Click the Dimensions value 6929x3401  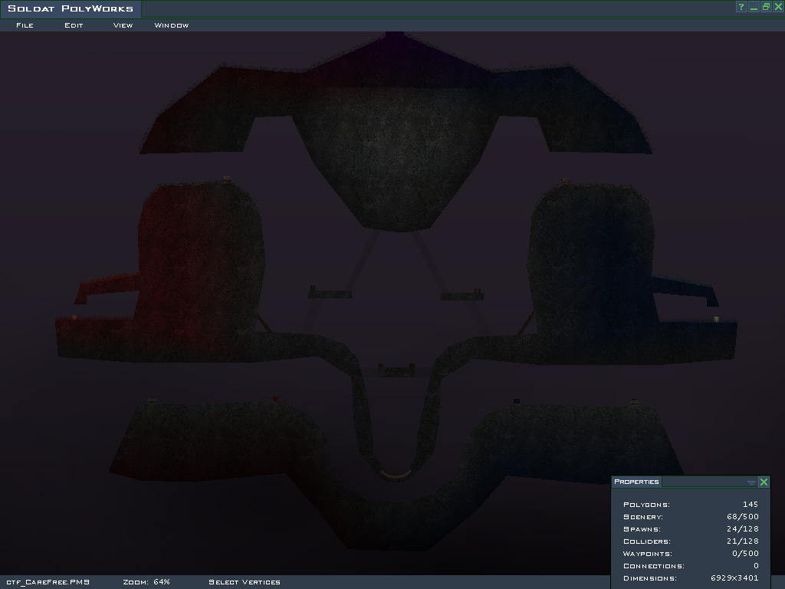pyautogui.click(x=734, y=578)
